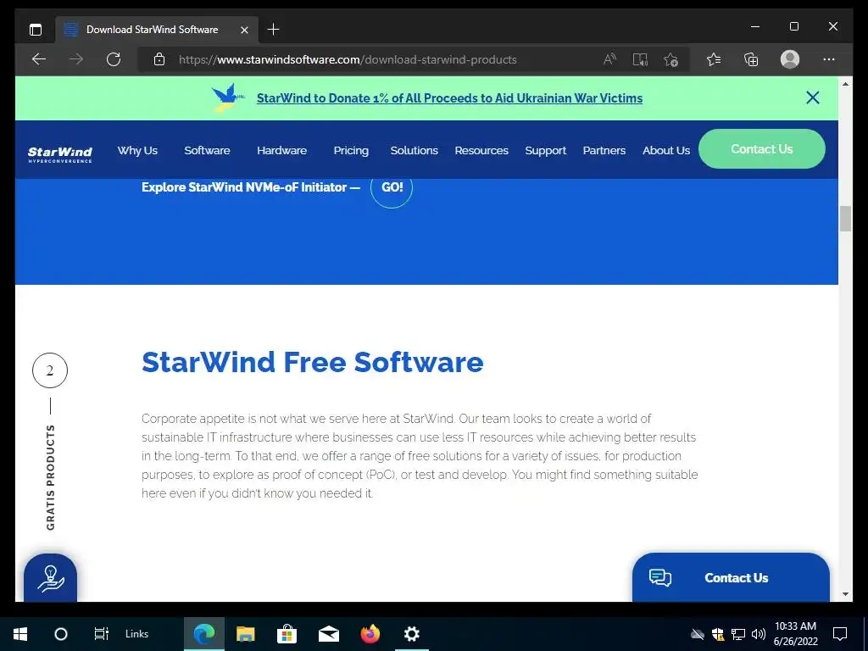Open the Software menu
Viewport: 868px width, 651px height.
[207, 150]
